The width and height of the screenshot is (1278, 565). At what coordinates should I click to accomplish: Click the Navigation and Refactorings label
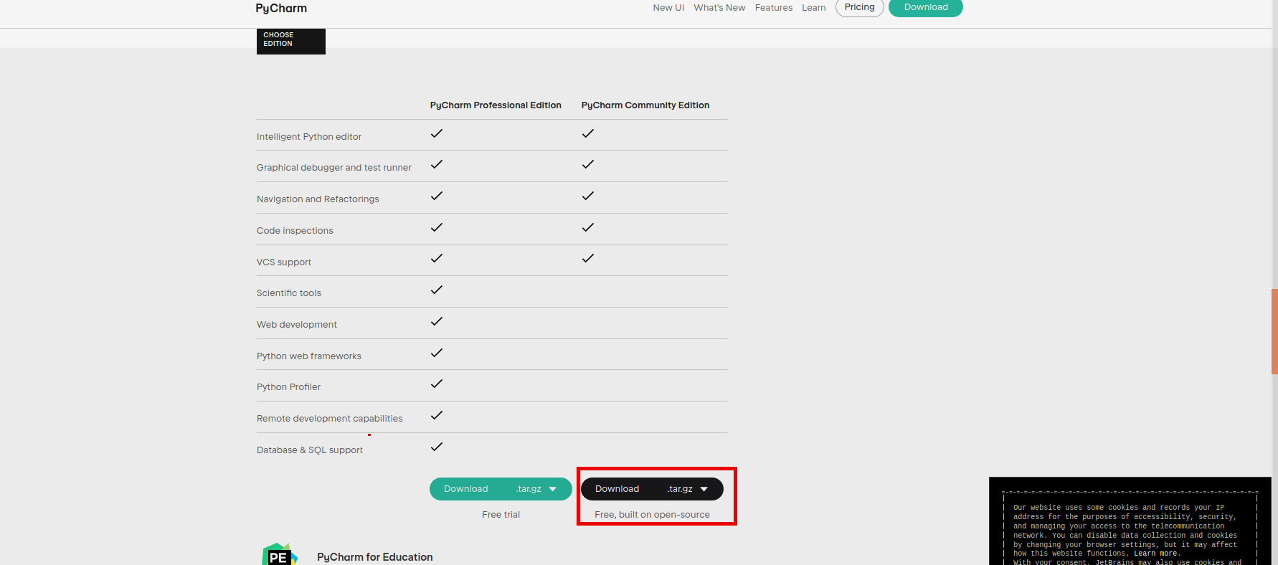click(318, 199)
